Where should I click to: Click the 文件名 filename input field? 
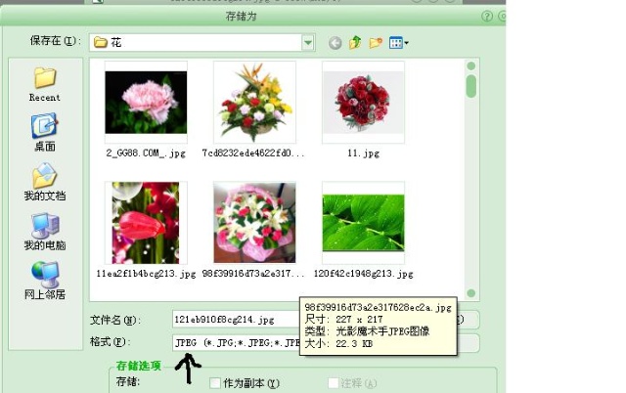tap(235, 320)
